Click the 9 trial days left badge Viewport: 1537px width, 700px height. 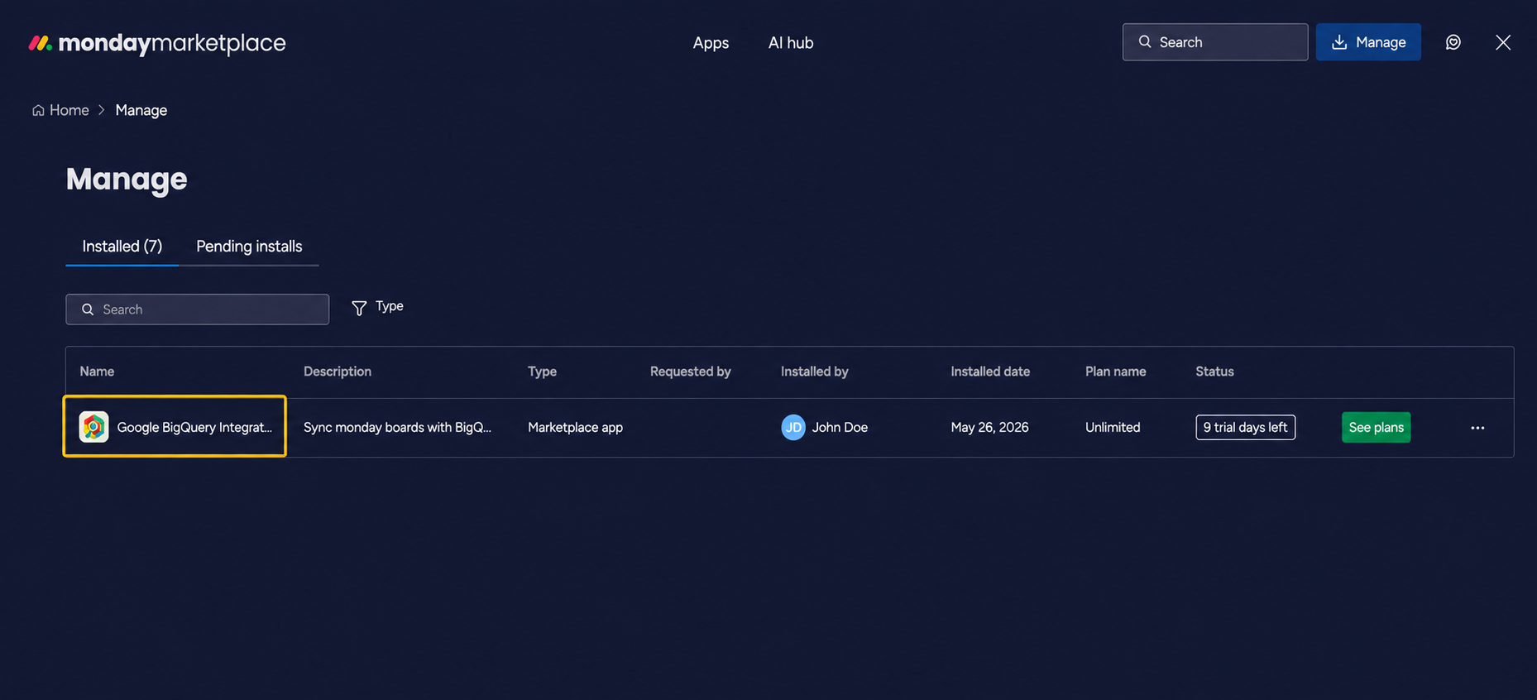[1246, 427]
